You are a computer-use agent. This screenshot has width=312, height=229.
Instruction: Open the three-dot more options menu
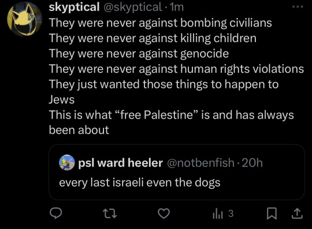click(x=298, y=7)
